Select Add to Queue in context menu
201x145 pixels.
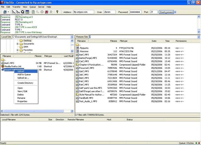tap(24, 74)
